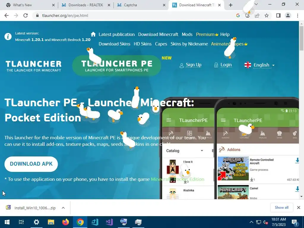Screen dimensions: 304x228
Task: Open Help menu link
Action: [225, 34]
